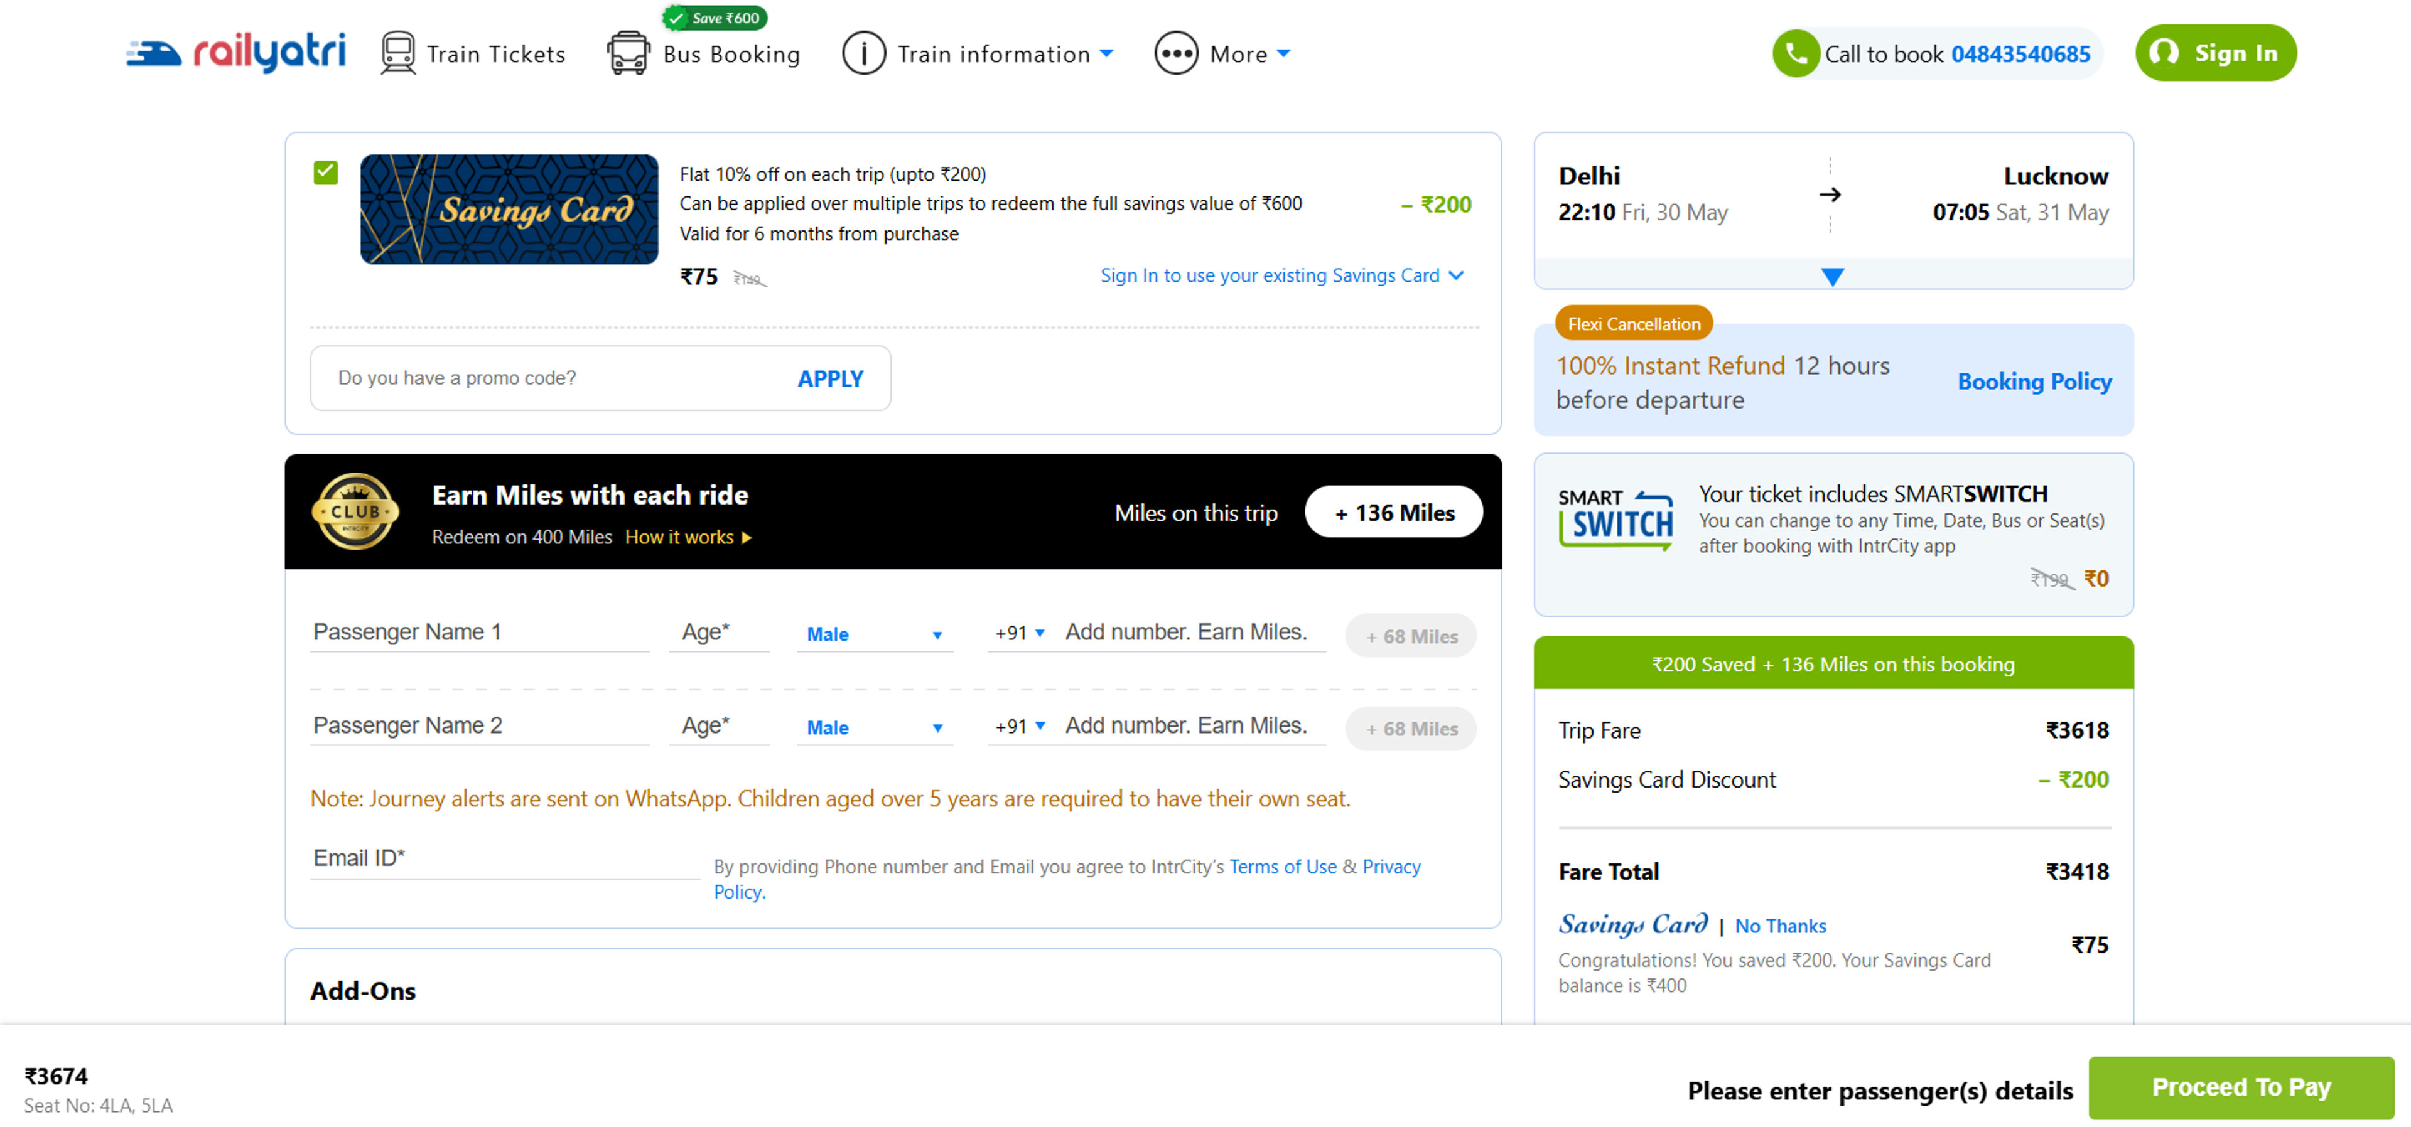This screenshot has height=1127, width=2411.
Task: Focus Passenger Name 2 field
Action: pos(479,726)
